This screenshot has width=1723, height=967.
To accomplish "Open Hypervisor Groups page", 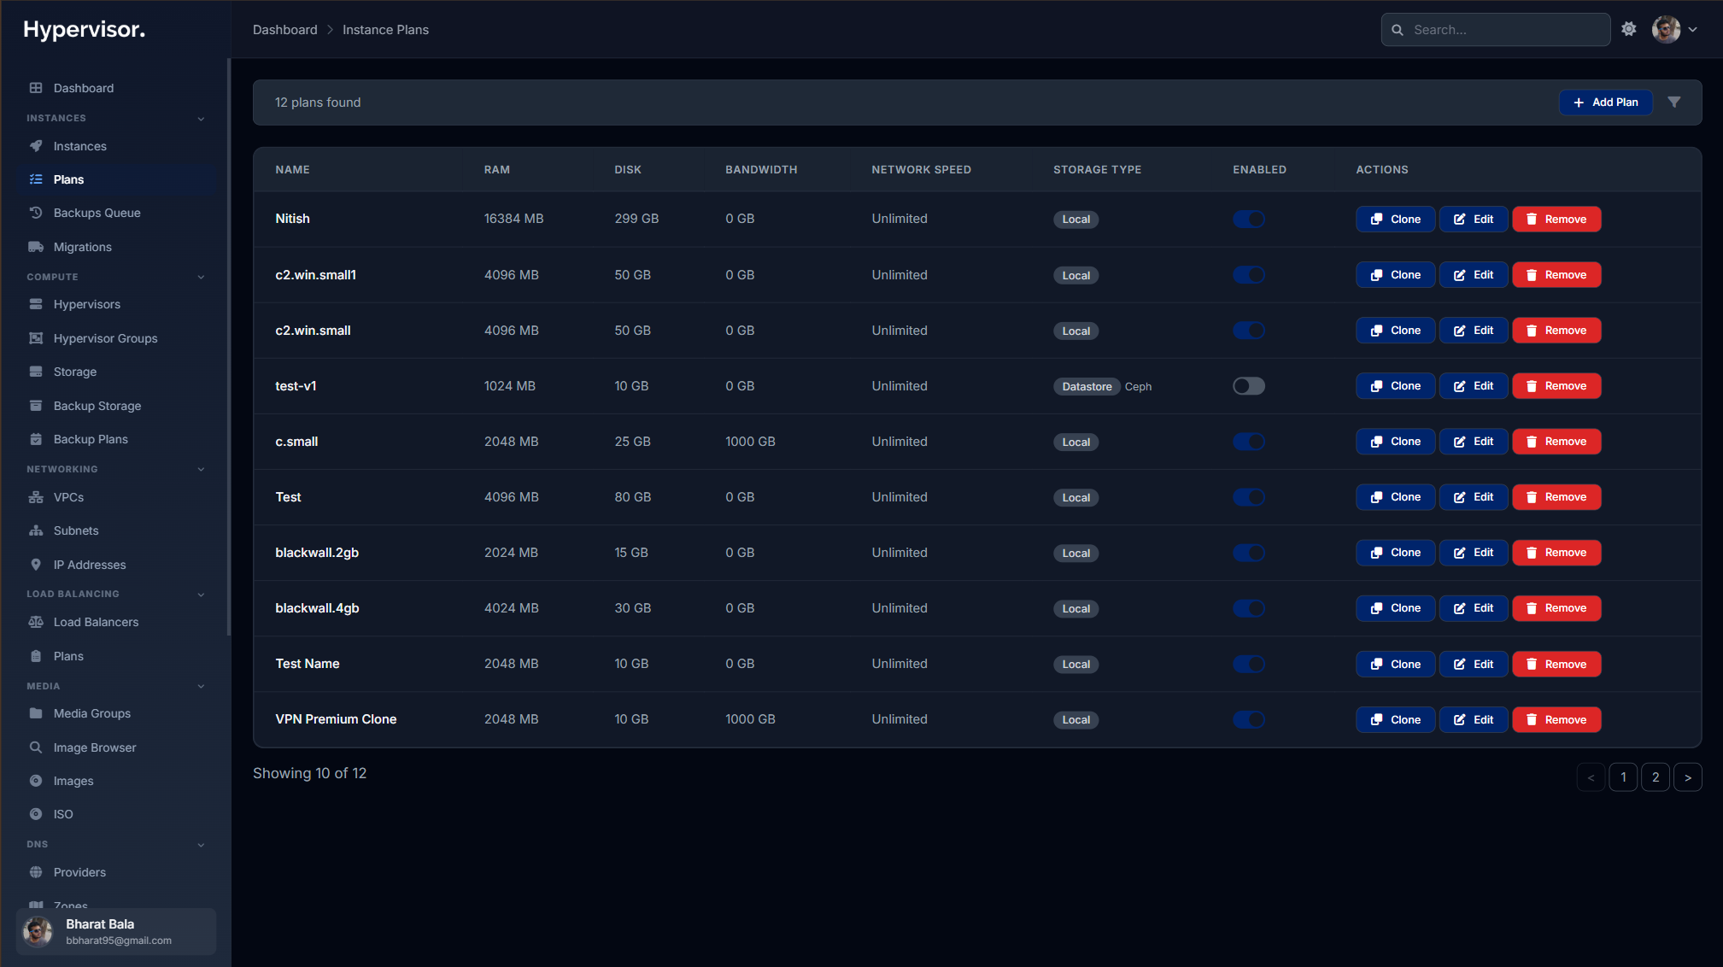I will (104, 338).
